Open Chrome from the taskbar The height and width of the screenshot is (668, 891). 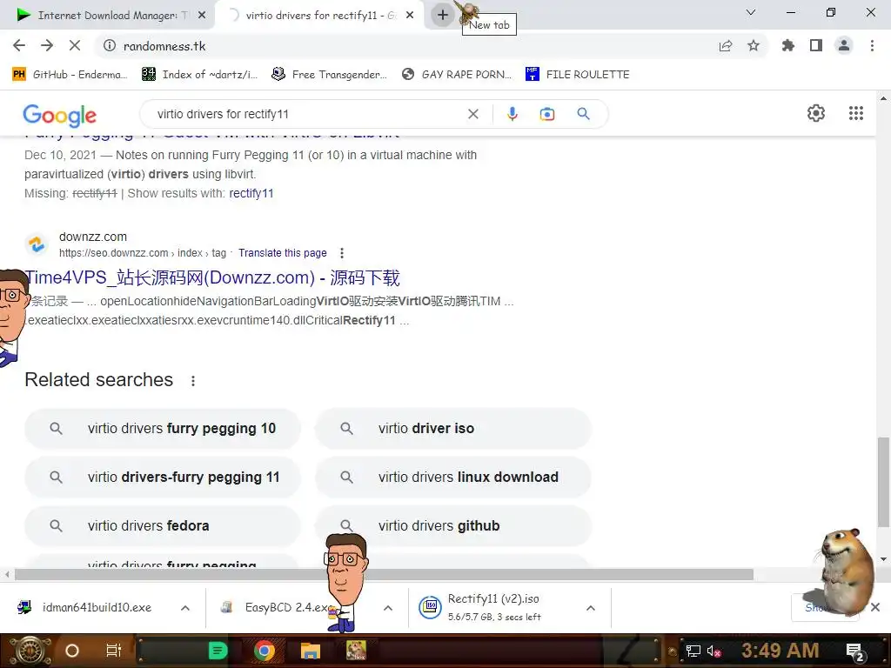click(265, 651)
